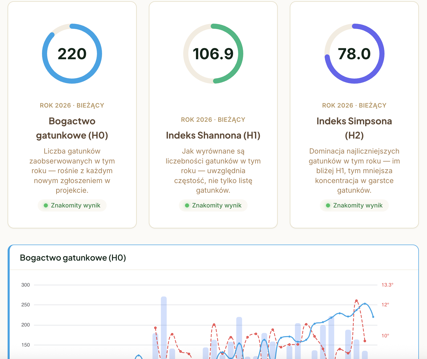The width and height of the screenshot is (427, 359).
Task: Click the 78.0 value in the Simpson gauge
Action: (x=354, y=54)
